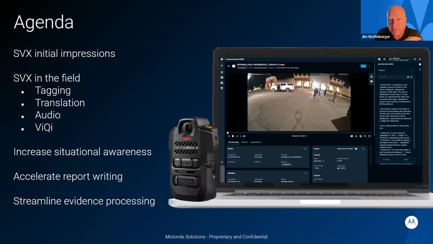Click Edit in the Details panel
This screenshot has width=433, height=244.
point(305,149)
